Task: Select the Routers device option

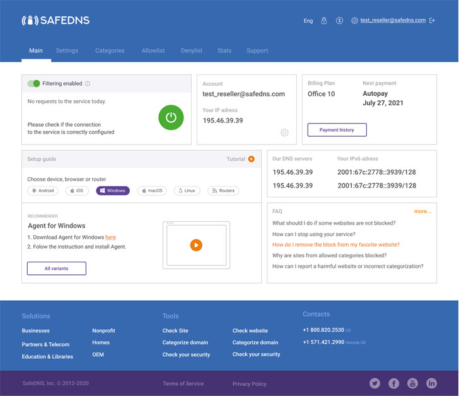Action: coord(223,190)
